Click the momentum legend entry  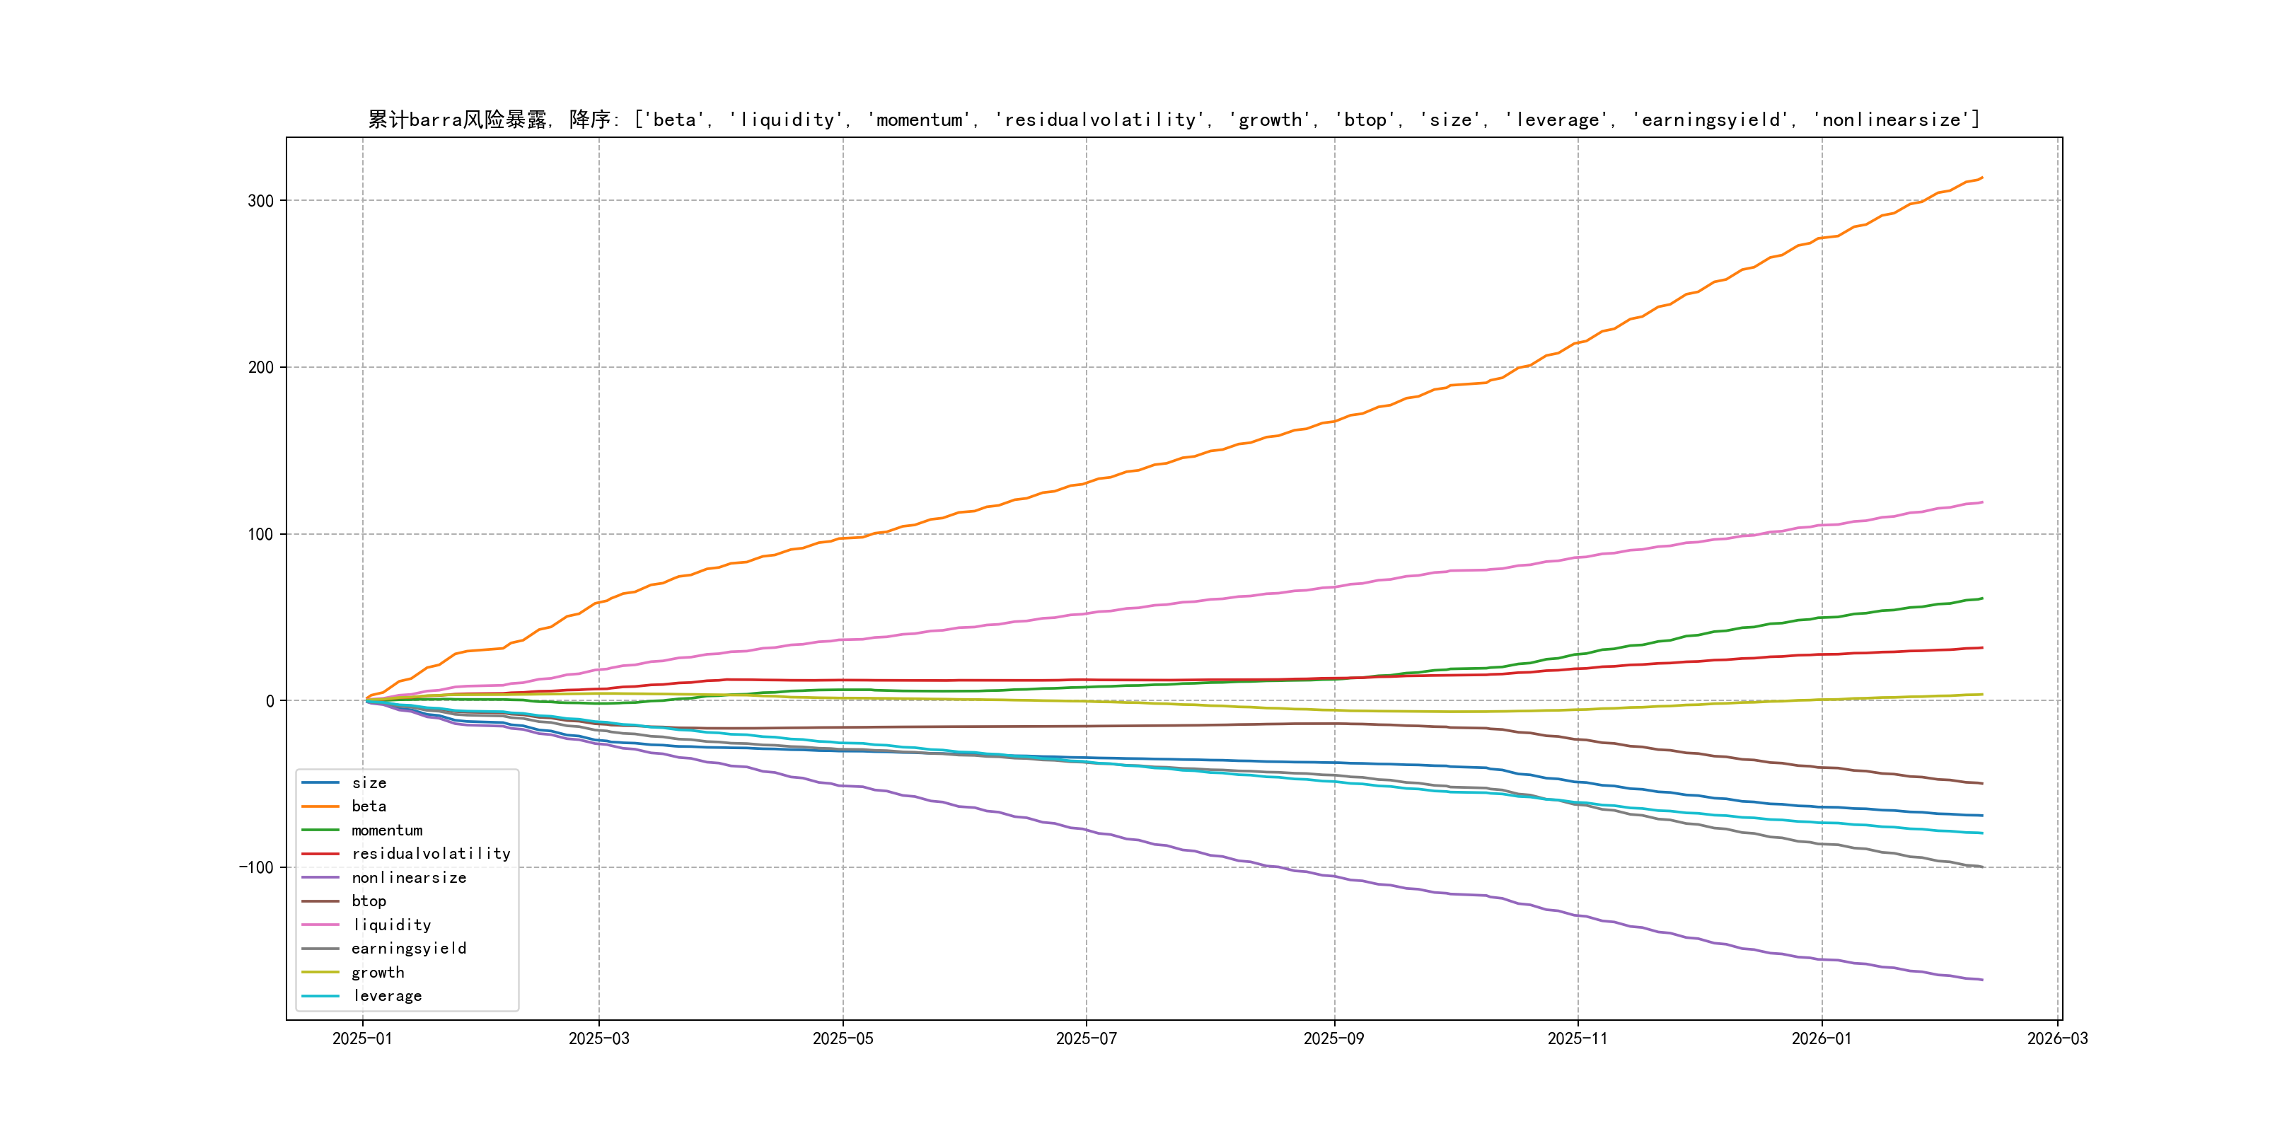[x=386, y=830]
